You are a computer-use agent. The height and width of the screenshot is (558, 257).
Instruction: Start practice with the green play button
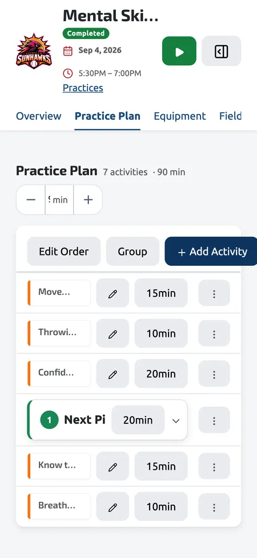click(x=179, y=51)
